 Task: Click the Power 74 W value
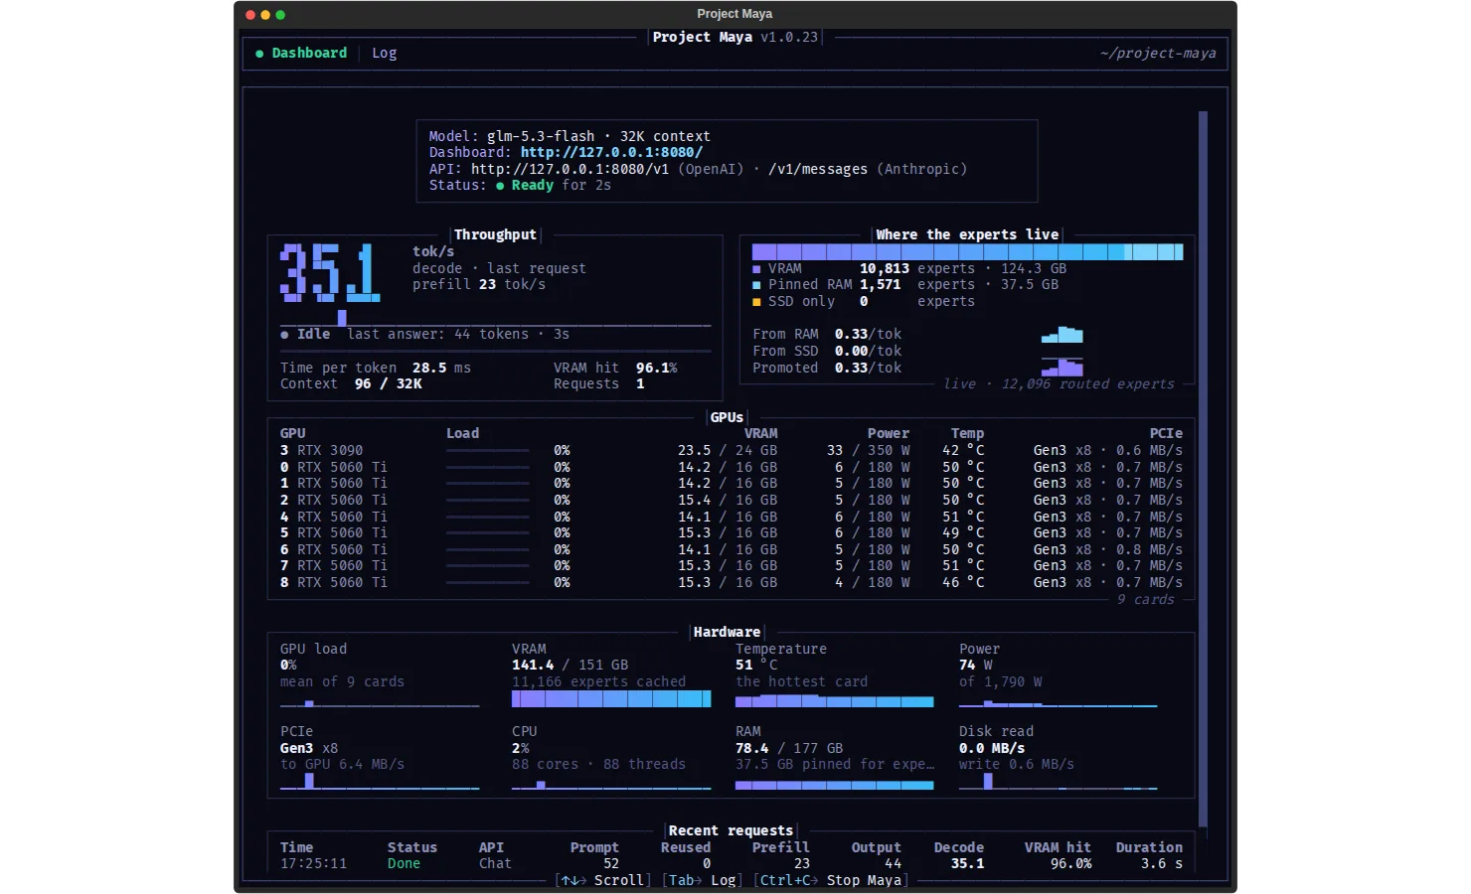(976, 665)
